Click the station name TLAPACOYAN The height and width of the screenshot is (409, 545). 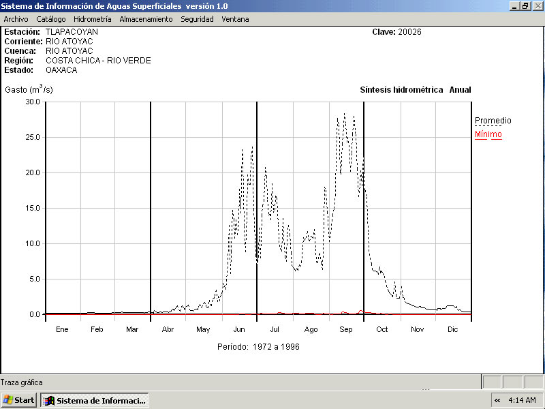click(x=72, y=32)
